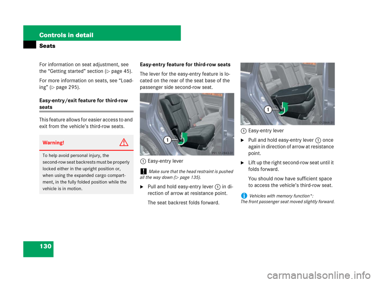Click the page 45 reference arrow

[x=108, y=71]
